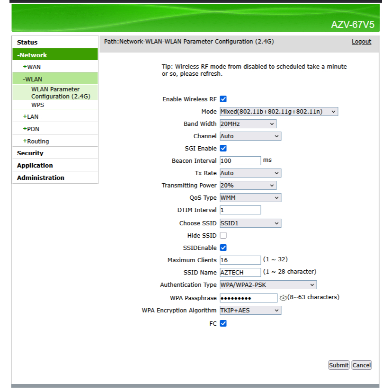
Task: Click the Submit button
Action: [x=338, y=365]
